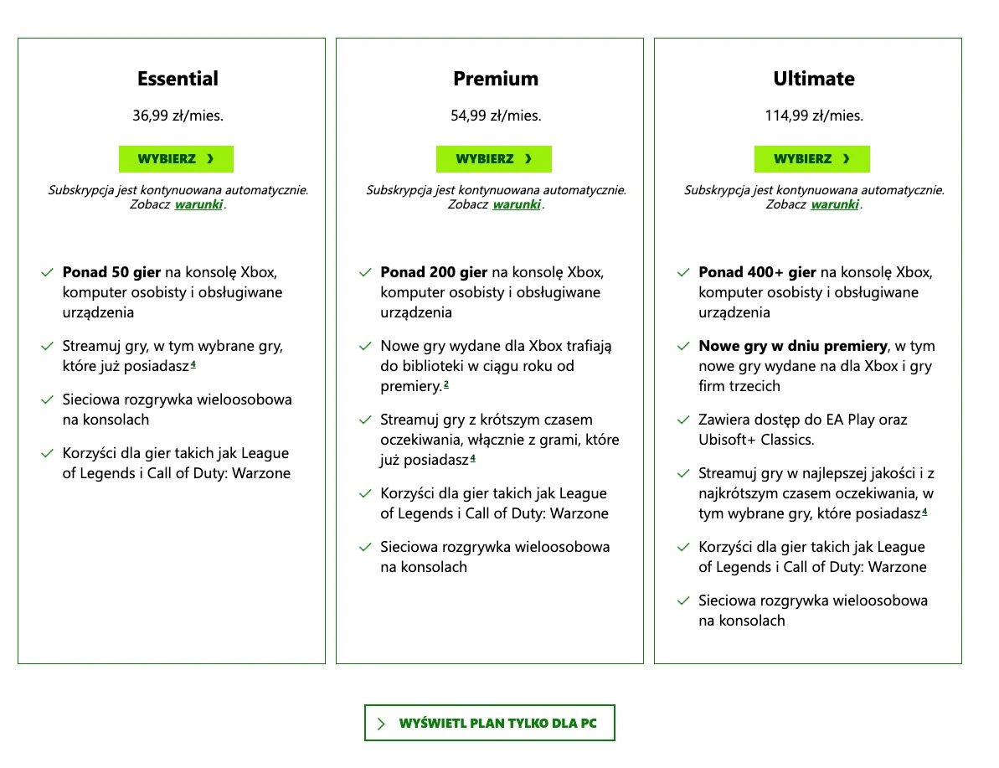Click checkmark icon beside 'Ponad 400+ gier'
Image resolution: width=999 pixels, height=768 pixels.
(x=683, y=273)
